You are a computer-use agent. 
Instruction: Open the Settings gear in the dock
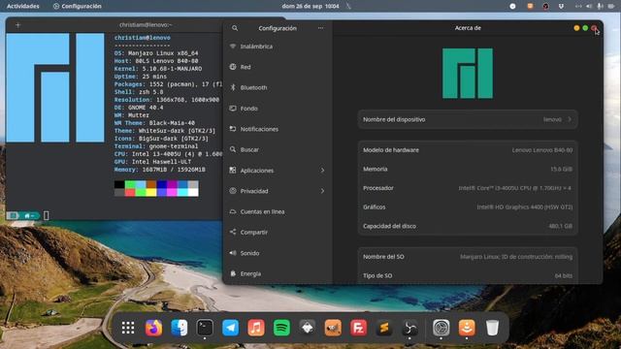click(441, 328)
